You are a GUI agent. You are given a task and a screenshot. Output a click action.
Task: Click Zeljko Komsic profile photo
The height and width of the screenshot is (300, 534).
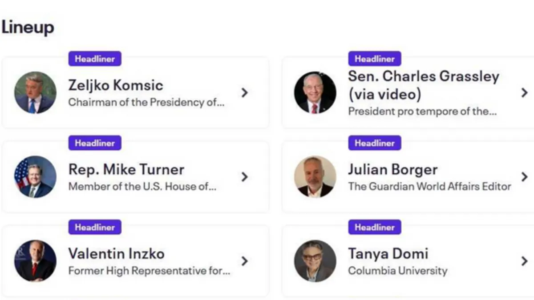35,92
